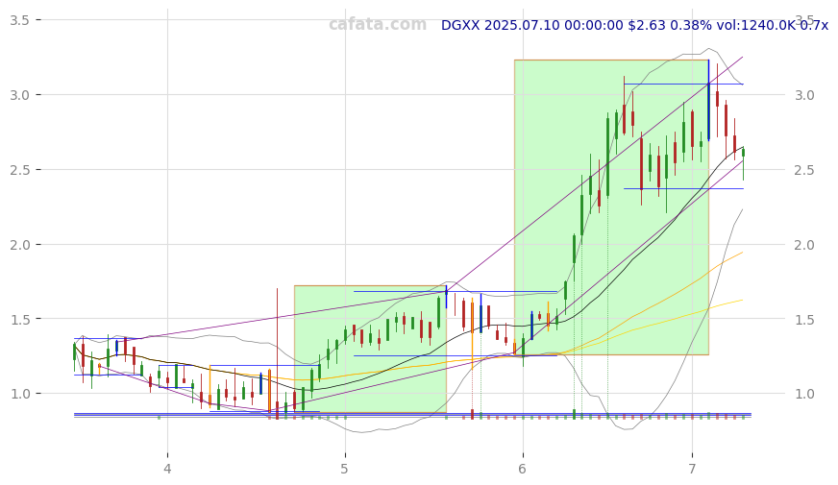Image resolution: width=838 pixels, height=485 pixels.
Task: Click the right y-axis label 3.0
Action: (x=804, y=95)
